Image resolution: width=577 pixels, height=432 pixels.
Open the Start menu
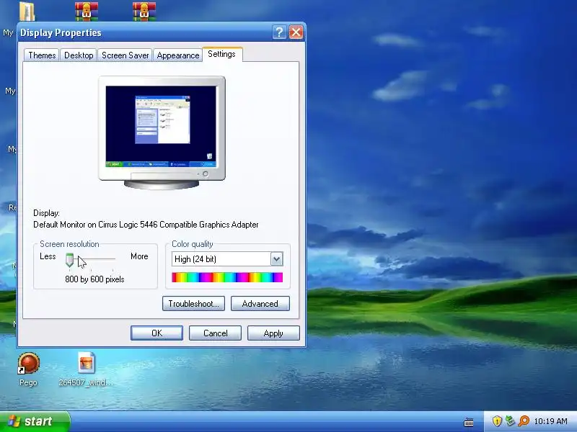(x=35, y=421)
